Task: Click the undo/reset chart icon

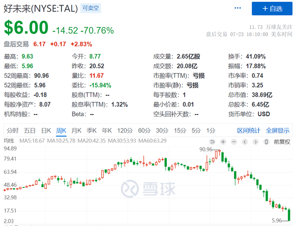Action: (212, 142)
